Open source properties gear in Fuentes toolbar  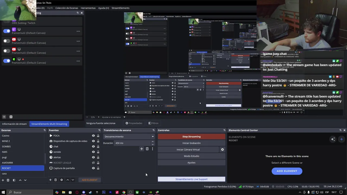point(62,180)
